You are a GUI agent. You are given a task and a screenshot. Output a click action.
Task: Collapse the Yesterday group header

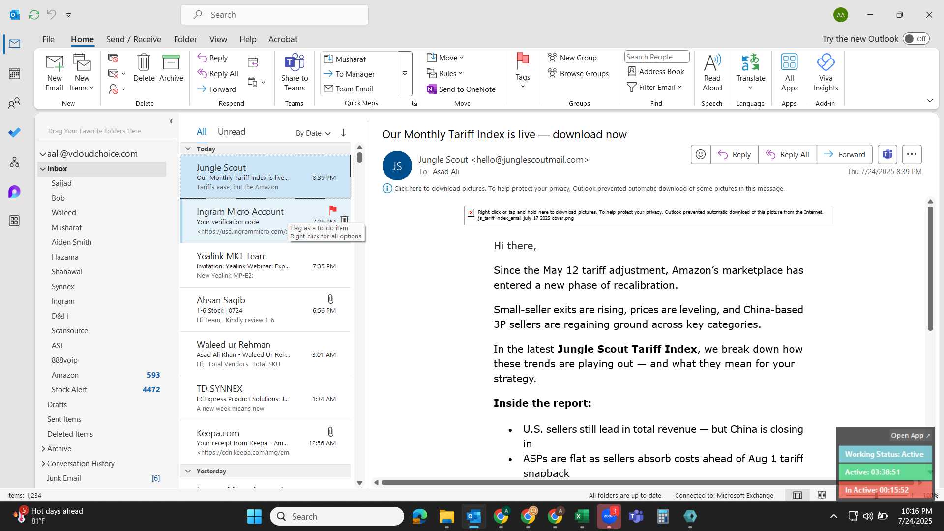188,471
